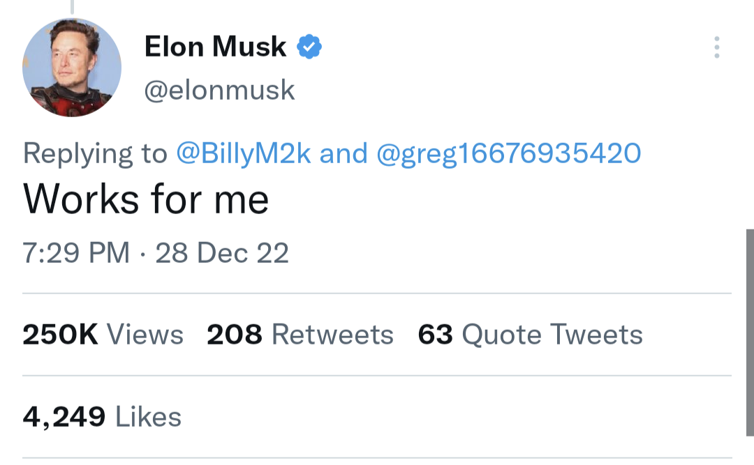Open the @BillyM2k profile mention
754x465 pixels.
pyautogui.click(x=244, y=153)
